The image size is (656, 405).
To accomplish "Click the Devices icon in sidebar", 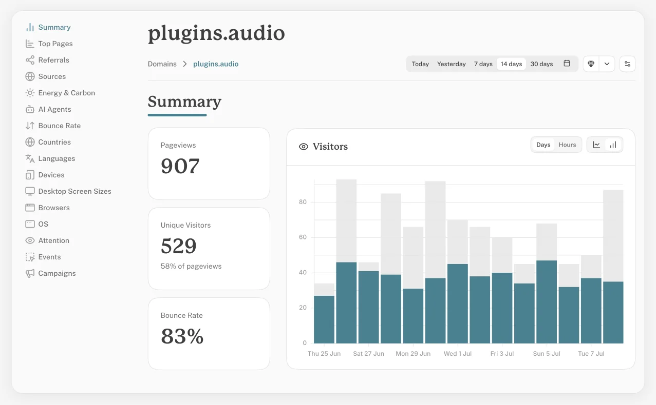I will (x=30, y=175).
